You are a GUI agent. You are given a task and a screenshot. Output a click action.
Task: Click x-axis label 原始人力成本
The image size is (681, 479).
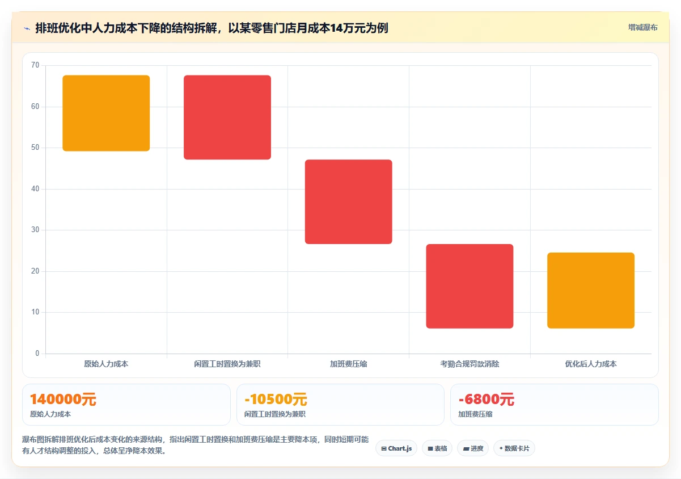coord(106,364)
